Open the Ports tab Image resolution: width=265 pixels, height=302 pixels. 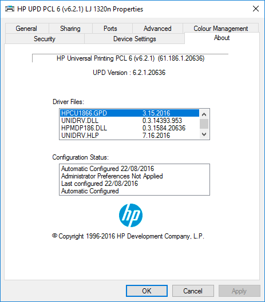pyautogui.click(x=110, y=29)
